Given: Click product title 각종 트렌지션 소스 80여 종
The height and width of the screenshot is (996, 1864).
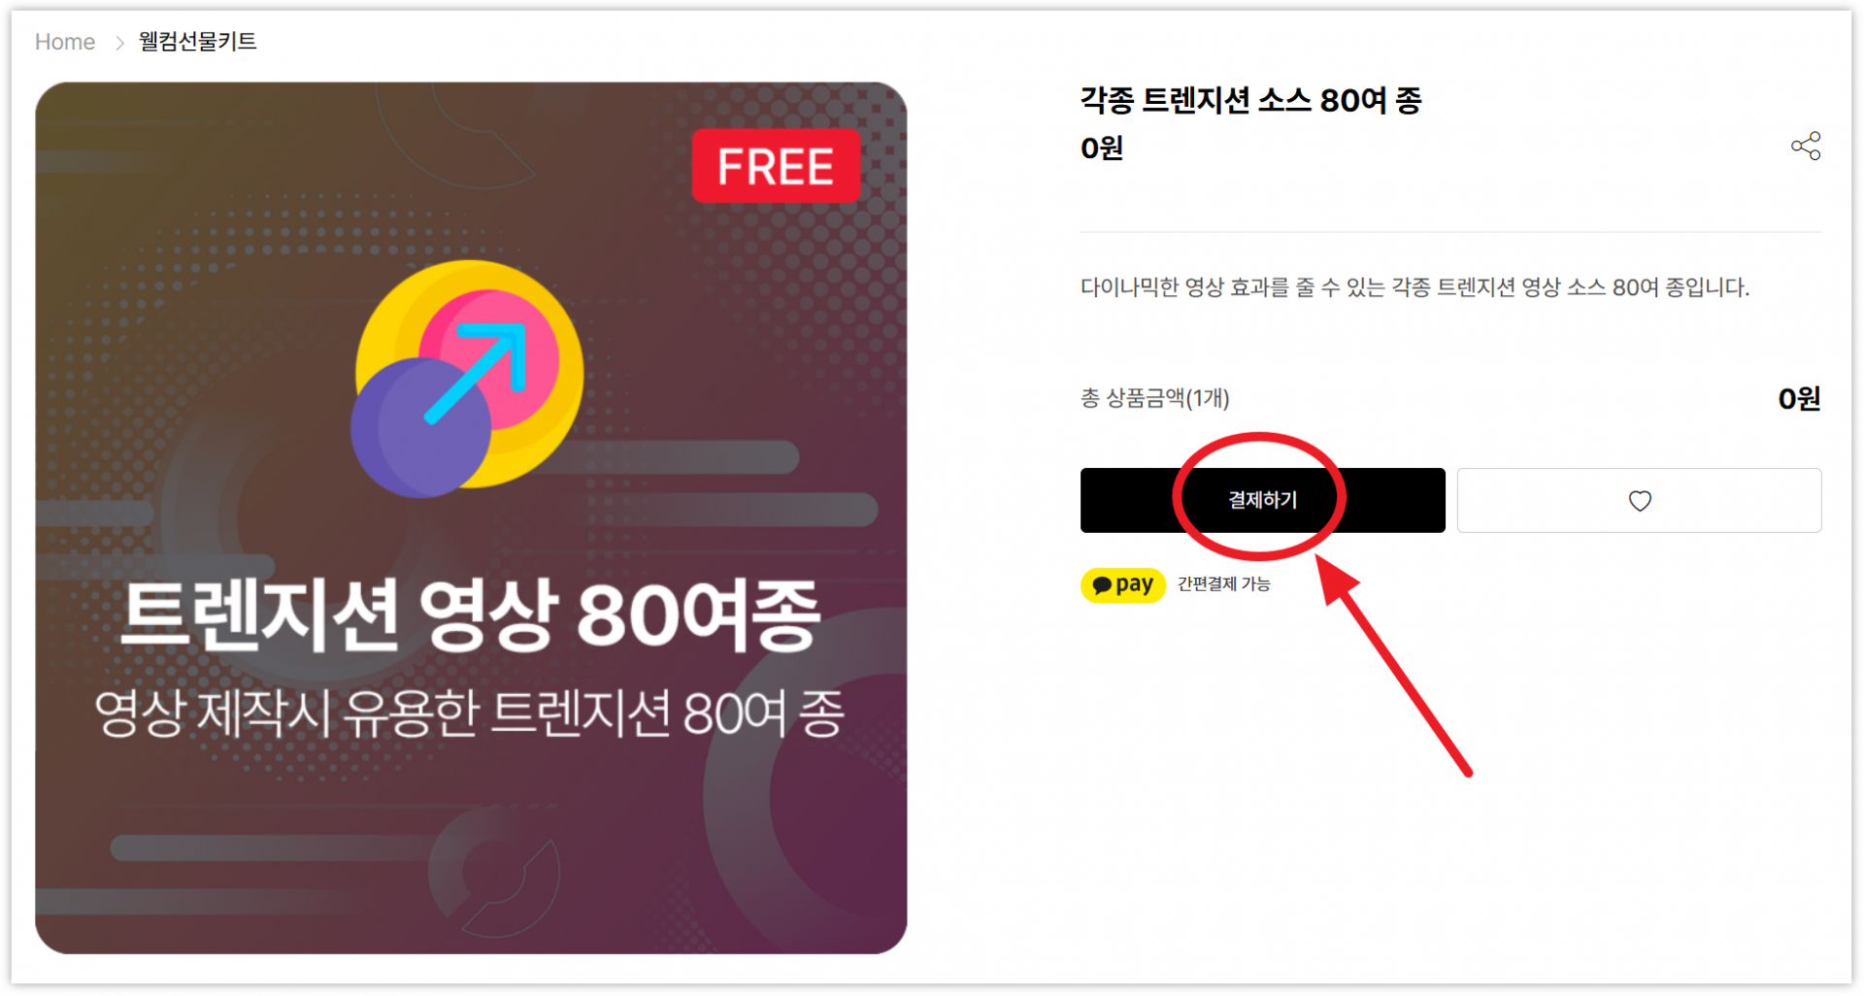Looking at the screenshot, I should click(x=1250, y=100).
